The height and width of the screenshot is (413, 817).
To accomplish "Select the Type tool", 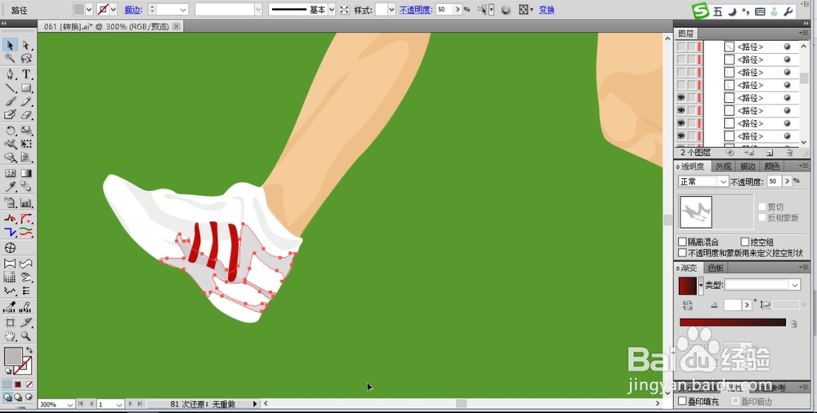I will click(26, 74).
